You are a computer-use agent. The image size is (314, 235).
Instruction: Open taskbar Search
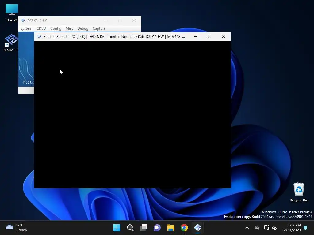click(130, 228)
